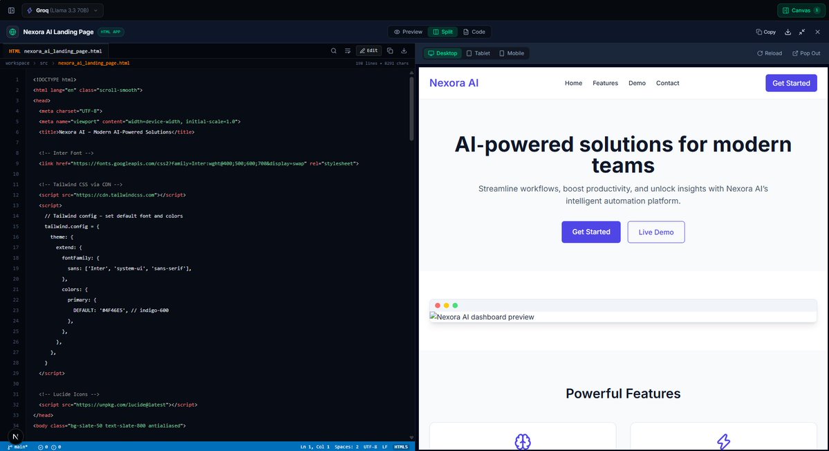Copy code using the editor toolbar copy icon

pyautogui.click(x=390, y=50)
